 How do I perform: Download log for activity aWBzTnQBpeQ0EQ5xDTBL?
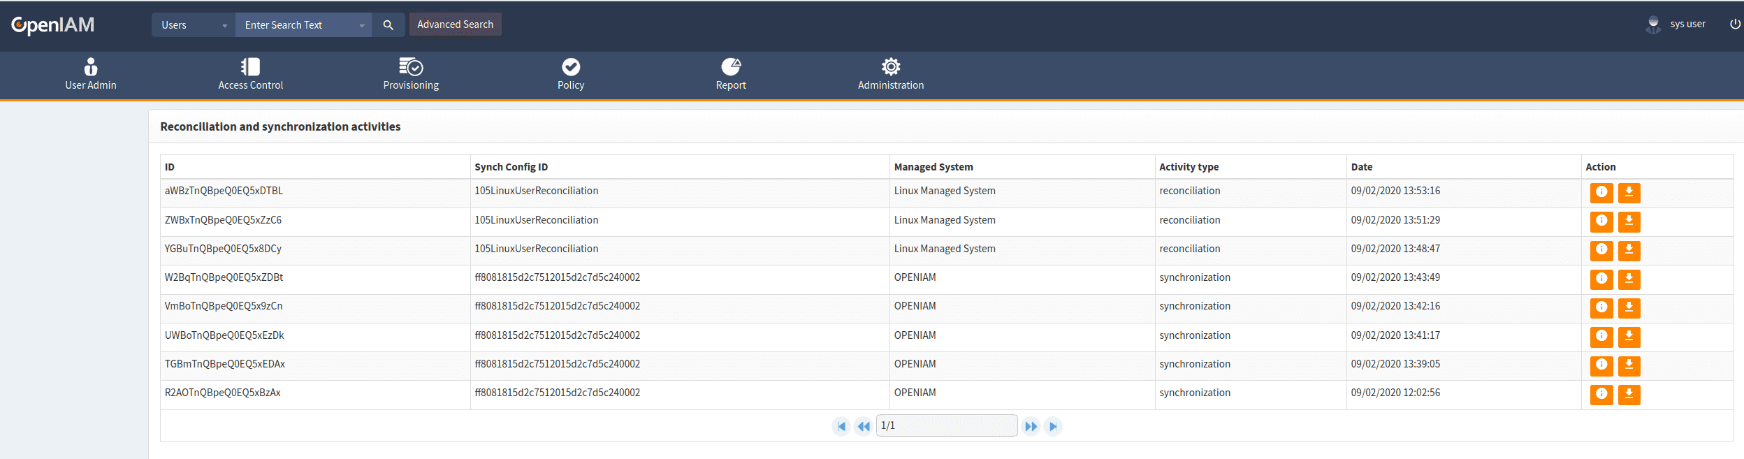(1629, 192)
